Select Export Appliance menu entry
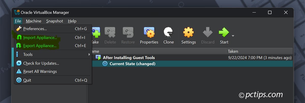Image resolution: width=305 pixels, height=103 pixels. coord(40,46)
